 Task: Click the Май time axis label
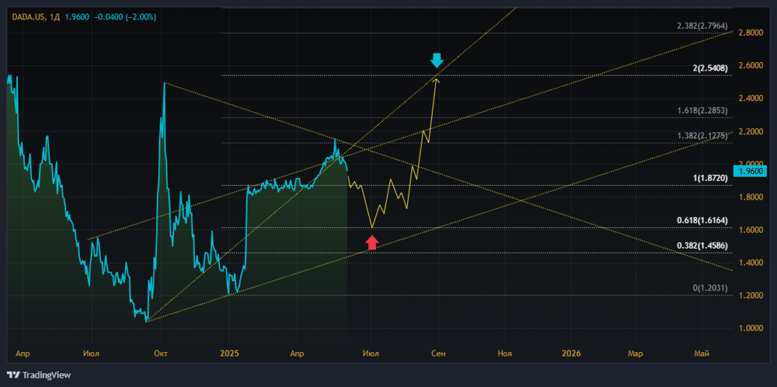coord(702,354)
